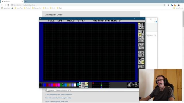The width and height of the screenshot is (184, 103).
Task: Pick the white palette color
Action: [x=75, y=85]
